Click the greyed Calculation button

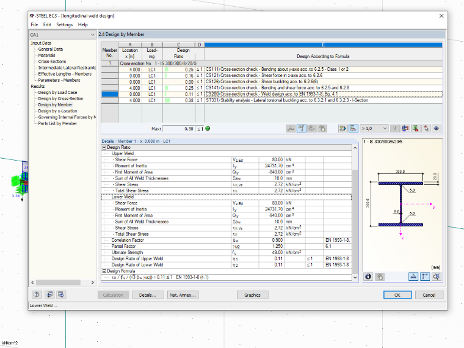113,295
